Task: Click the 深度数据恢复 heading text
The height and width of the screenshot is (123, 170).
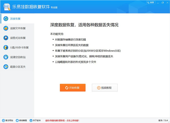Action: (x=84, y=25)
